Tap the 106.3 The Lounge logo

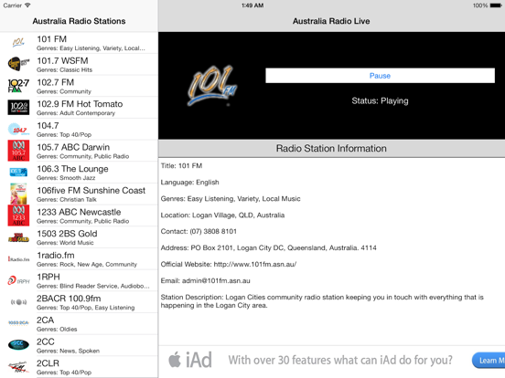(18, 172)
